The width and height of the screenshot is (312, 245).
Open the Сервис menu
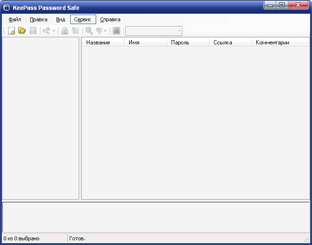point(83,19)
